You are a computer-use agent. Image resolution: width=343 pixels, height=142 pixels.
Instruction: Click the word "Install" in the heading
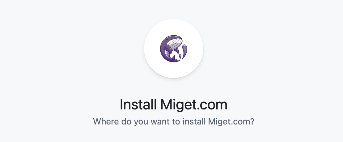138,105
